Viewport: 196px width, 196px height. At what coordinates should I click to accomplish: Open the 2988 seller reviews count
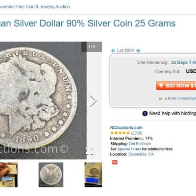(x=137, y=133)
